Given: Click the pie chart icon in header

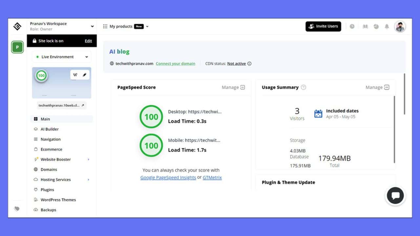Looking at the screenshot, I should [376, 27].
